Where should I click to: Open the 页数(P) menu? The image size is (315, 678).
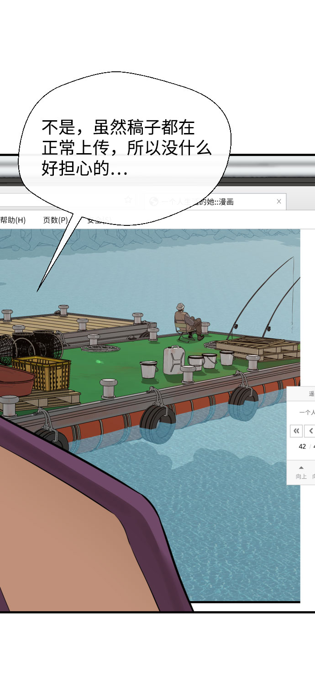[x=55, y=220]
